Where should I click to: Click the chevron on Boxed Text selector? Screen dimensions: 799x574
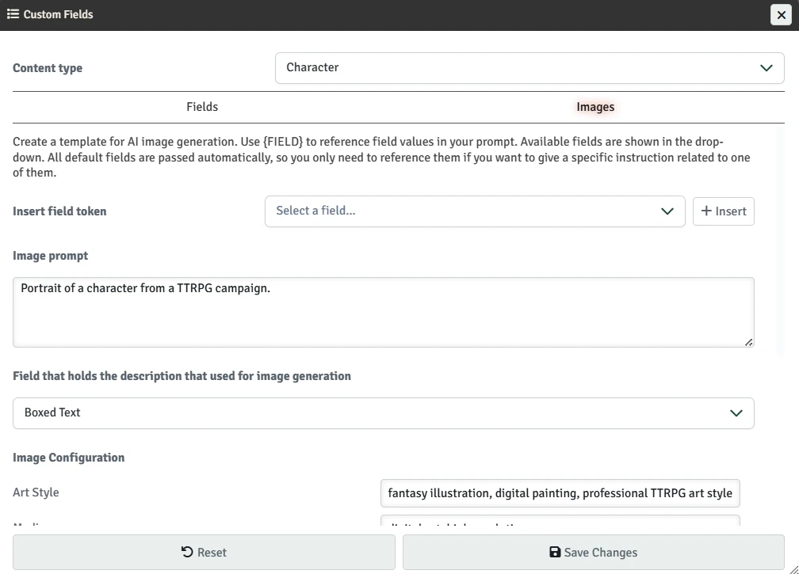tap(736, 413)
